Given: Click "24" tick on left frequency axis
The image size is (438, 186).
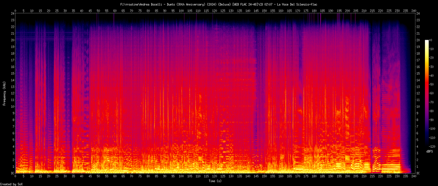Looking at the screenshot, I should click(x=13, y=13).
